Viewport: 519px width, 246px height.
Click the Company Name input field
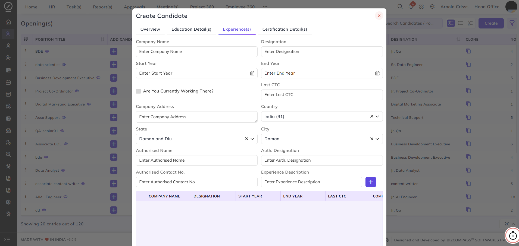[x=197, y=52]
